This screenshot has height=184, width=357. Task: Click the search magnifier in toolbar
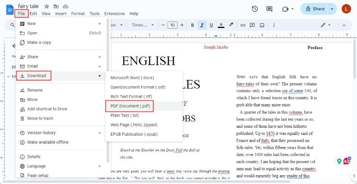click(12, 25)
